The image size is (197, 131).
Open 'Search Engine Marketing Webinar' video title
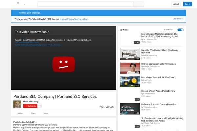(159, 35)
